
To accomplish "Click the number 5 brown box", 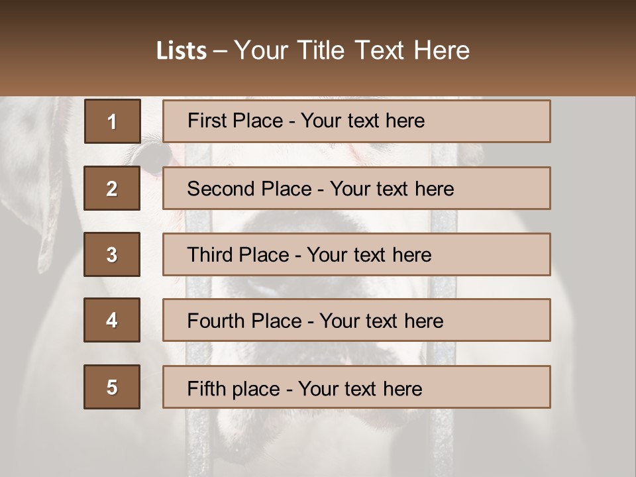I will 112,387.
